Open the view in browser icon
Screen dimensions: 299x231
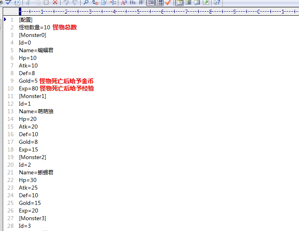17,2
